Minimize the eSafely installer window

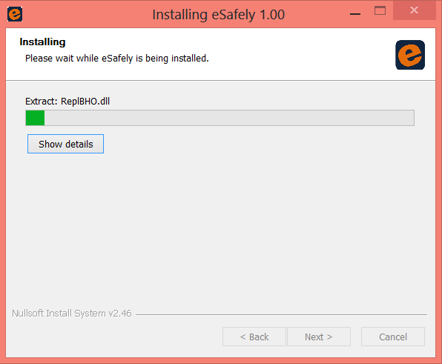355,13
